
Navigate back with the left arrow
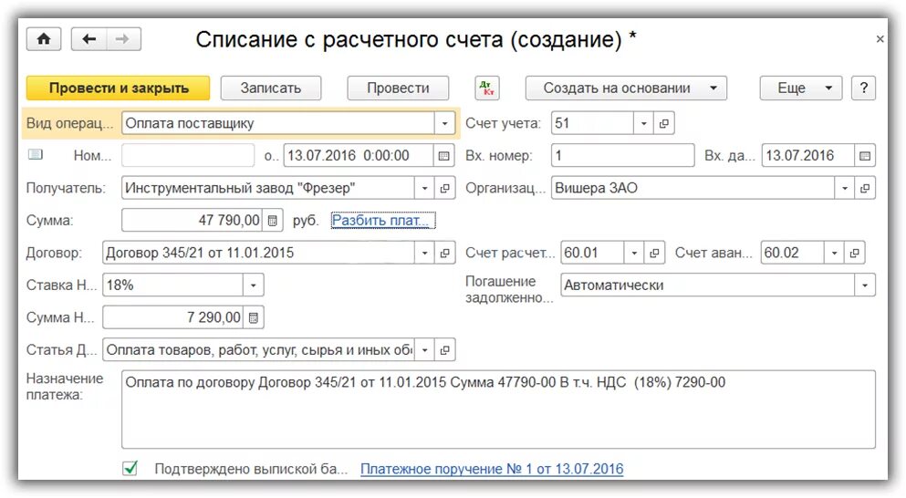pos(89,39)
